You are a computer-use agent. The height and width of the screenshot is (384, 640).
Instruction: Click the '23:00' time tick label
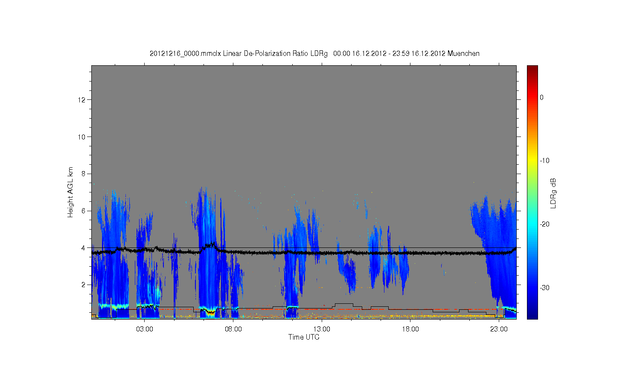499,329
